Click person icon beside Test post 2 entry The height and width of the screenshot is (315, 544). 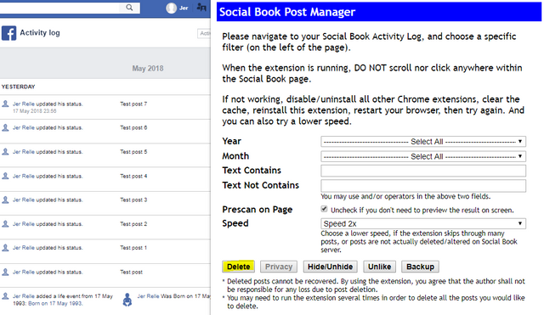click(5, 224)
